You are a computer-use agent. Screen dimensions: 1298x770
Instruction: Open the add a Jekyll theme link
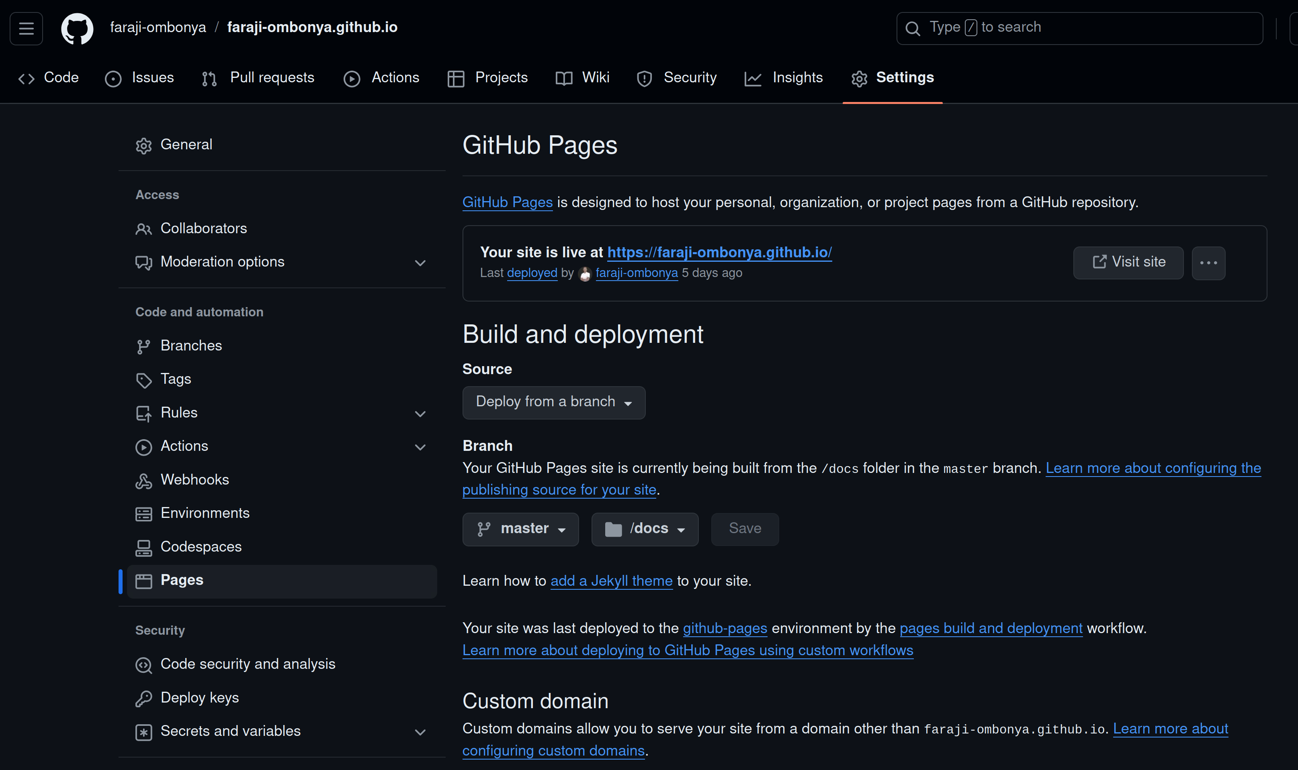pyautogui.click(x=611, y=581)
